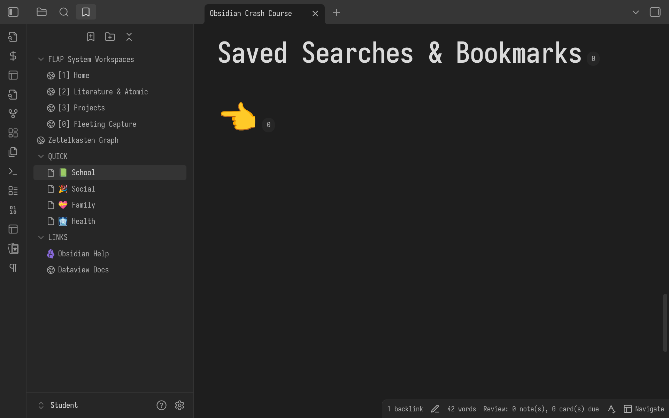The height and width of the screenshot is (418, 669).
Task: Toggle editing mode via pencil status icon
Action: (435, 409)
